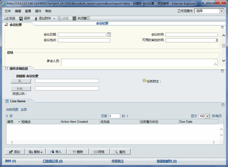Click the 抄送... CC button
228x167 pixels.
tap(21, 88)
